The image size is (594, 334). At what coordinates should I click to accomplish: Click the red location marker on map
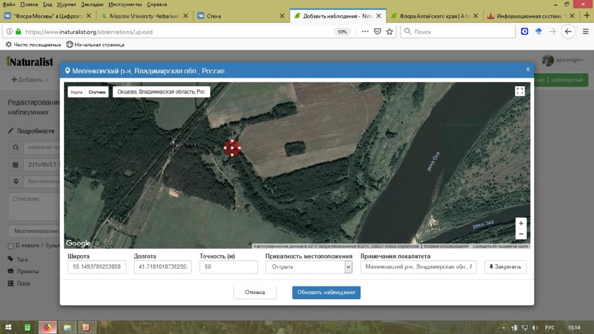pyautogui.click(x=232, y=148)
